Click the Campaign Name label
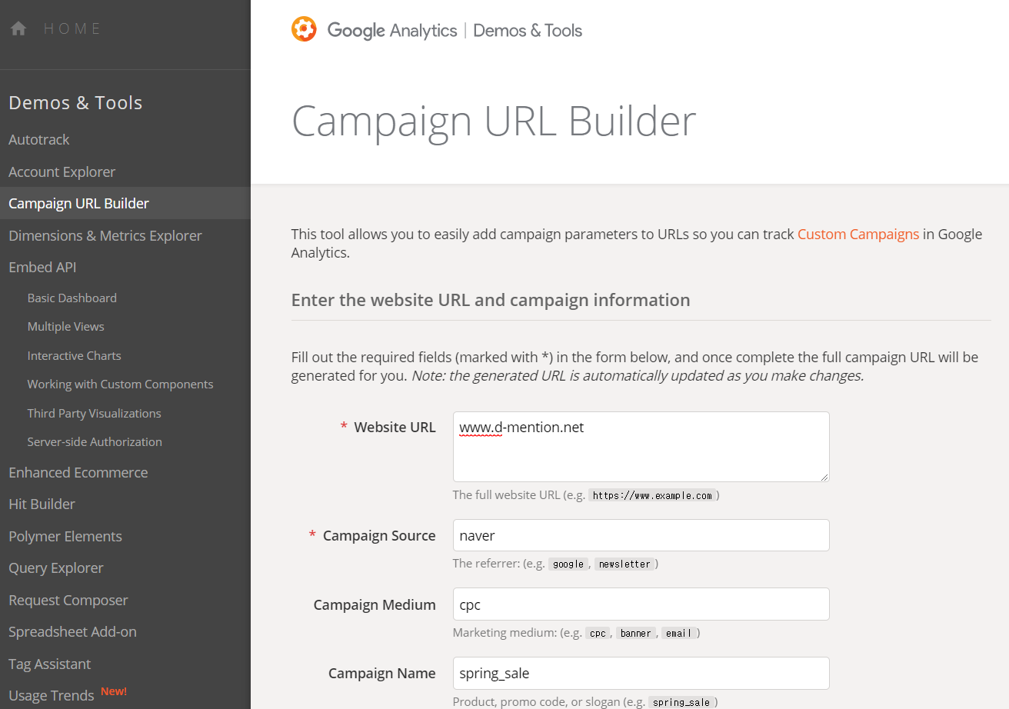Screen dimensions: 1009x709 click(x=382, y=673)
